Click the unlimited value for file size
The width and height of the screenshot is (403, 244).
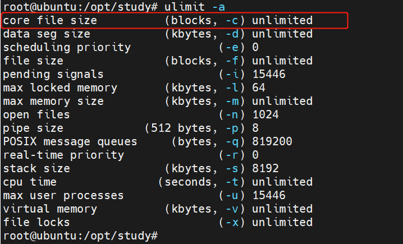coord(282,61)
